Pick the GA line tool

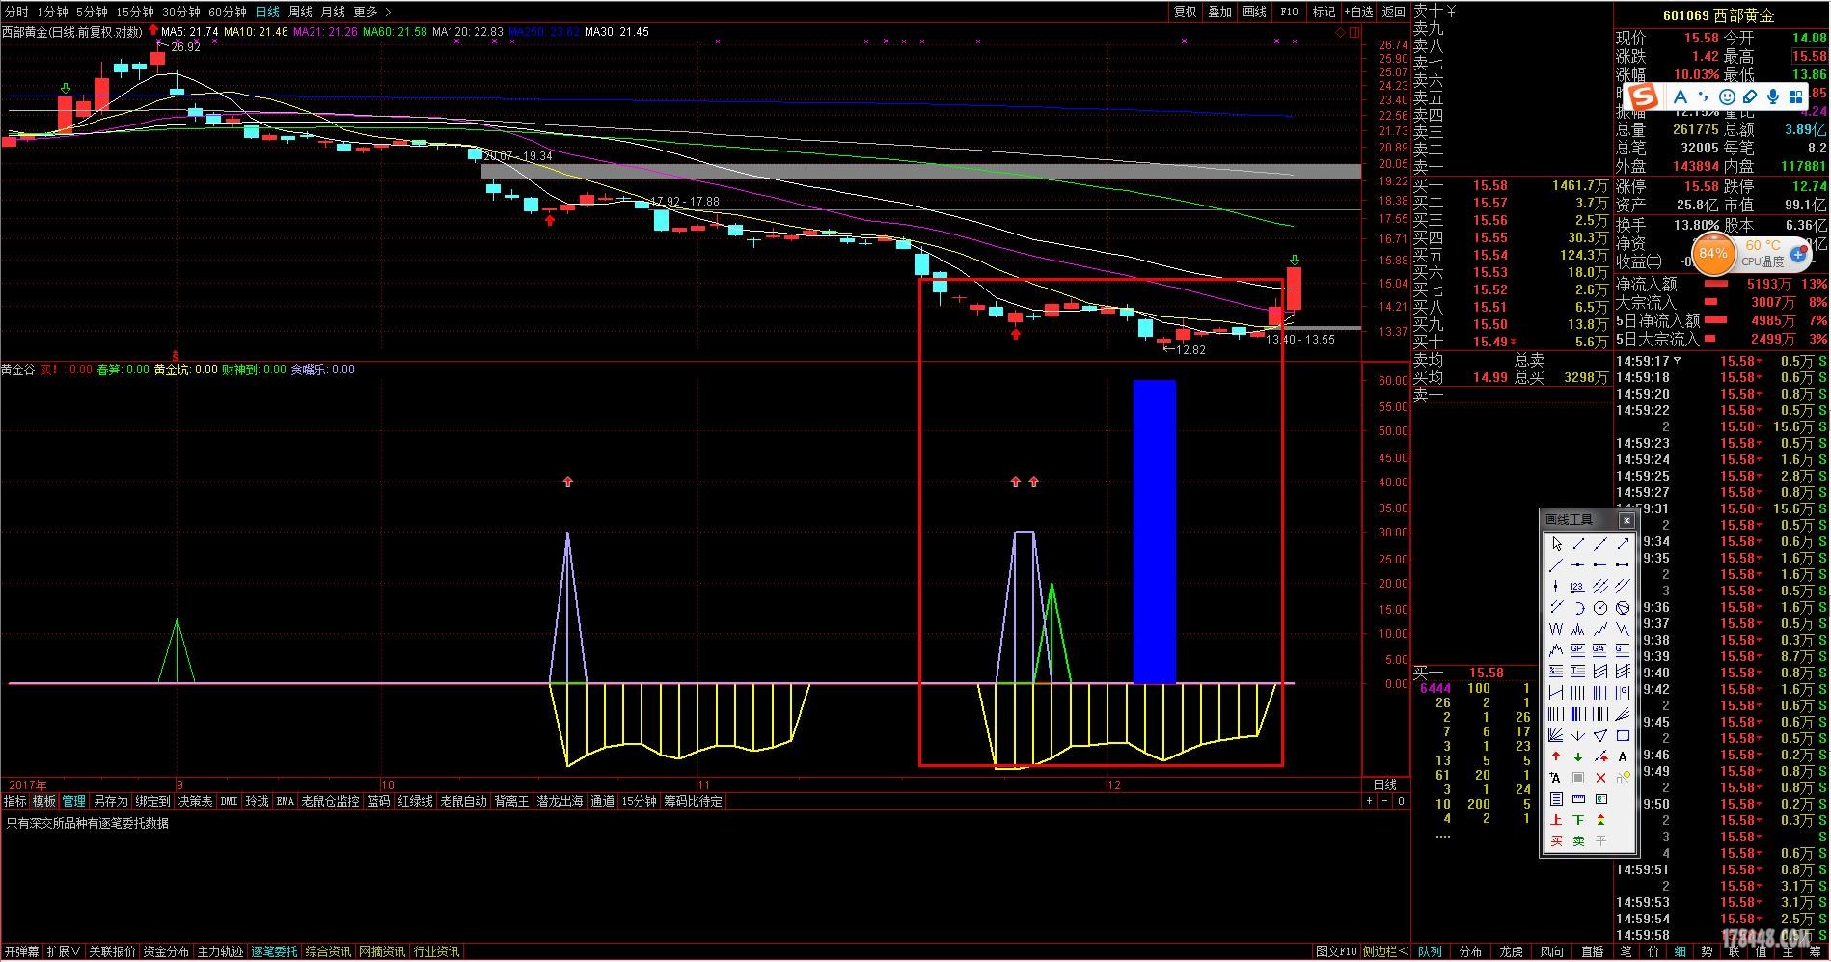[x=1600, y=649]
